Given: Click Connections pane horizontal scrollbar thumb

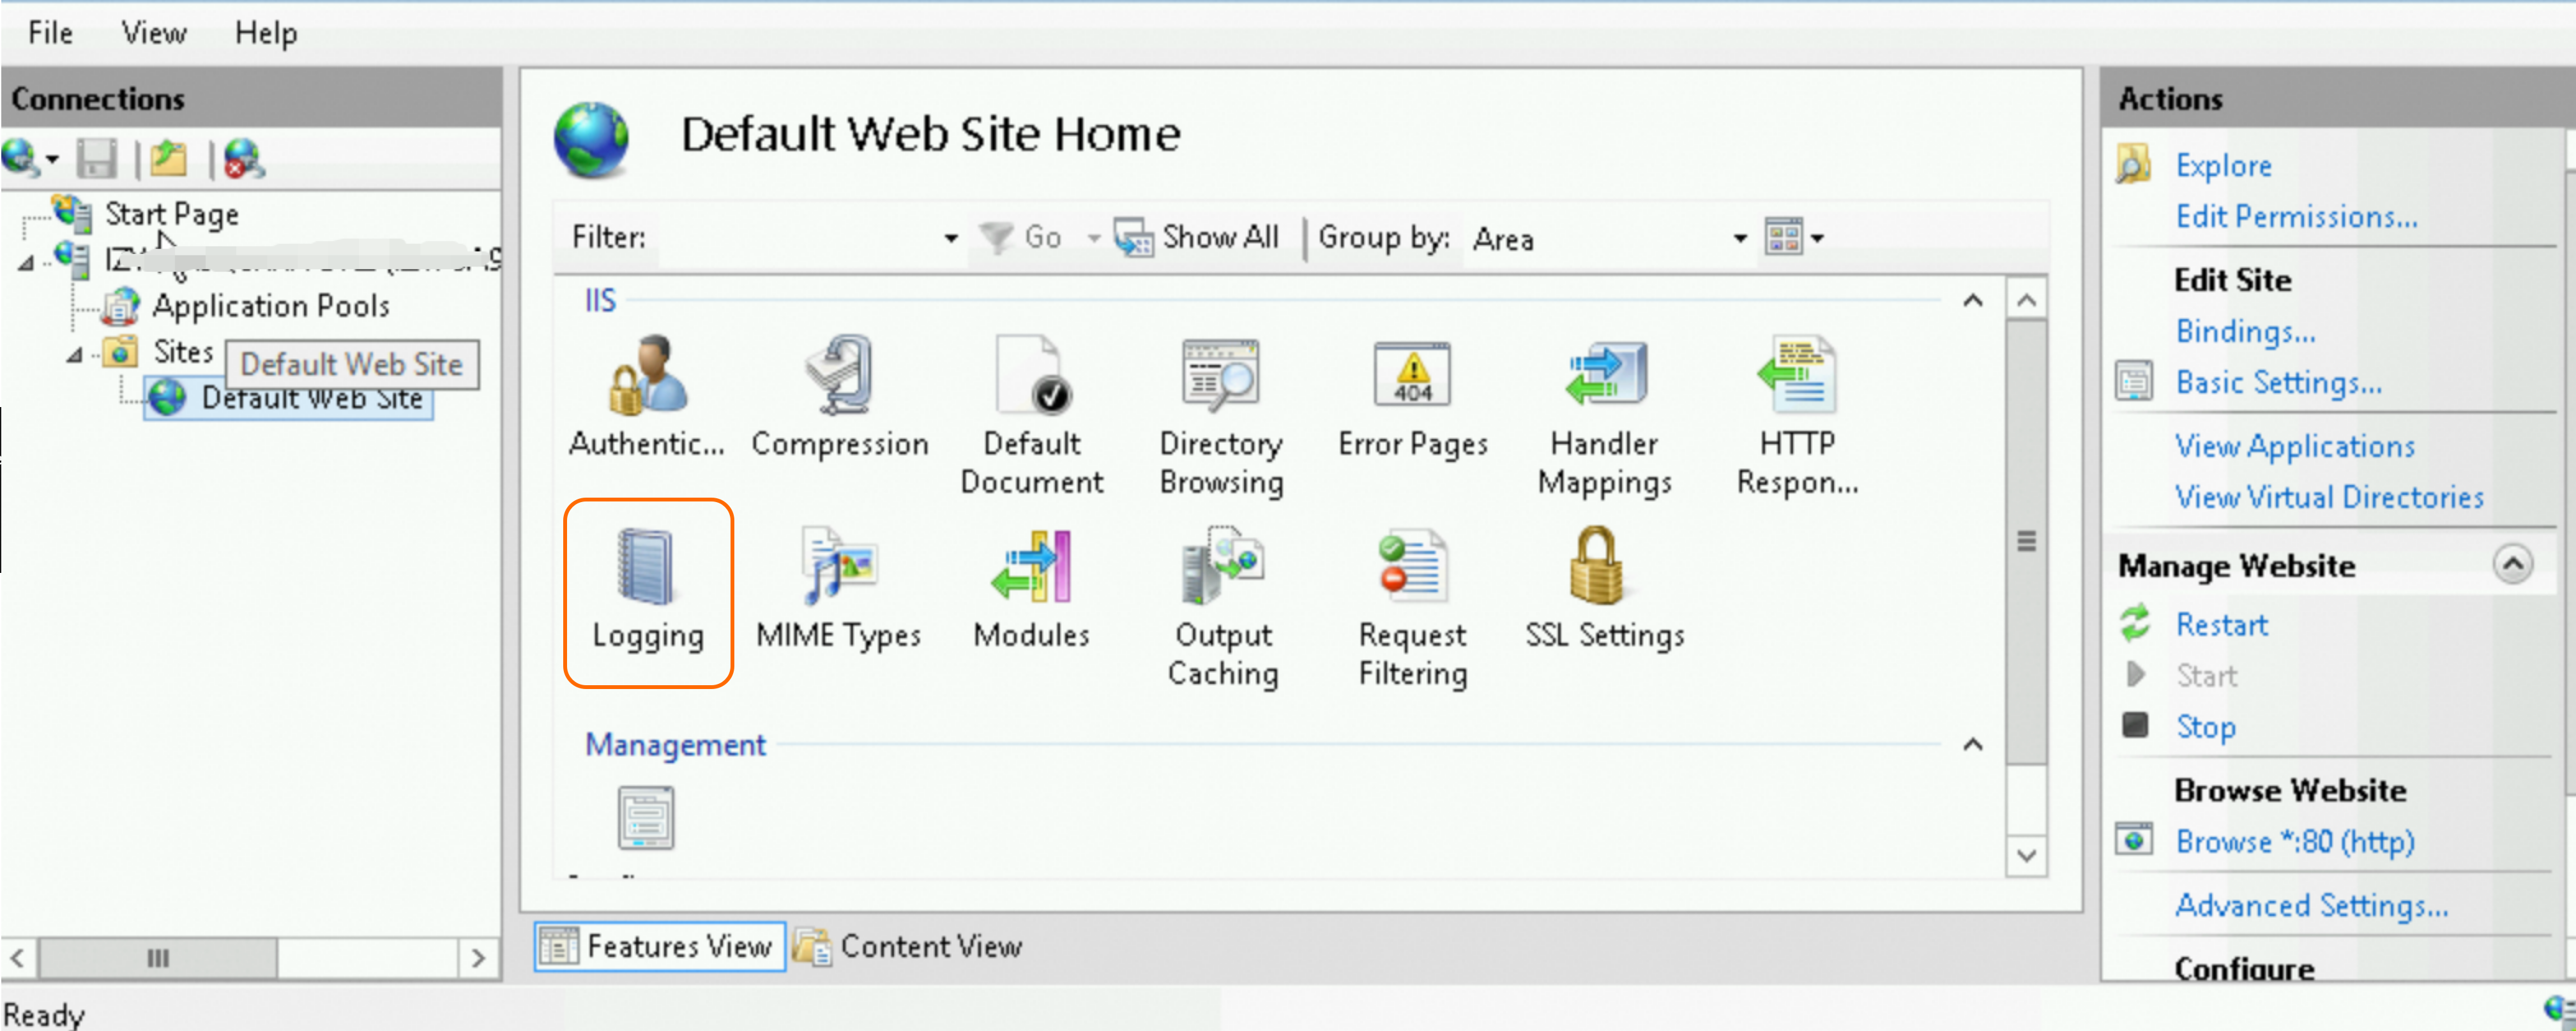Looking at the screenshot, I should click(x=158, y=958).
